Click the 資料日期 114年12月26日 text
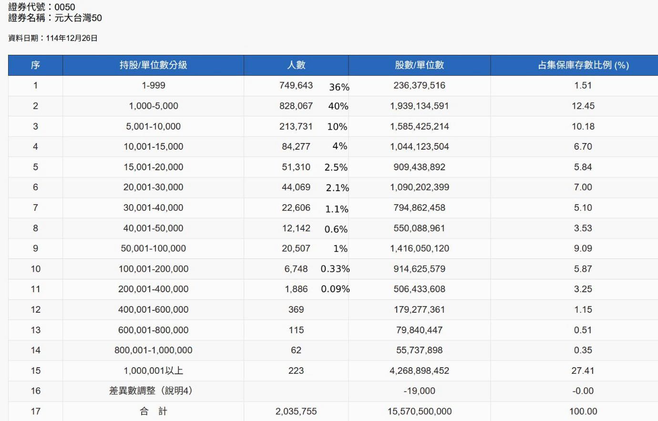The image size is (658, 421). coord(53,38)
